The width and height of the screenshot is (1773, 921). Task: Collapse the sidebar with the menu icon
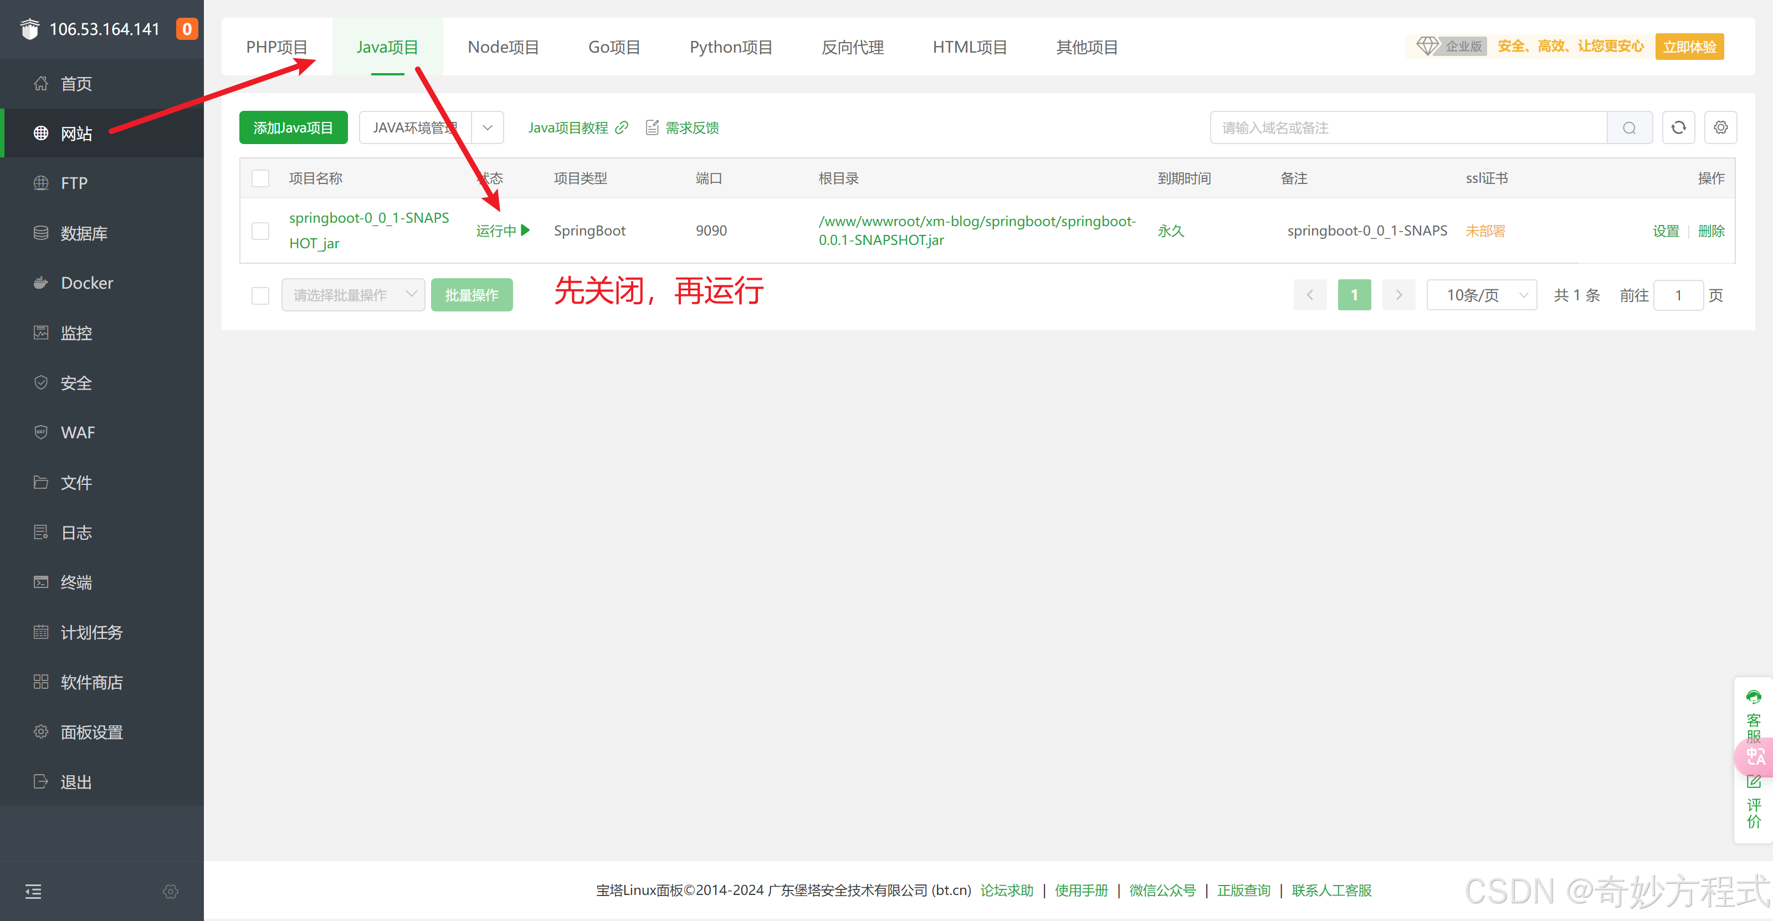click(33, 892)
